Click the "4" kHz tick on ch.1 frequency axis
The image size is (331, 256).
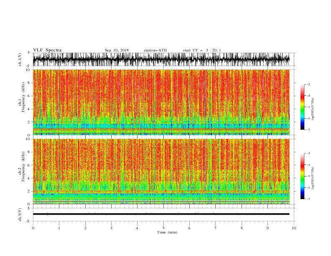pyautogui.click(x=29, y=109)
